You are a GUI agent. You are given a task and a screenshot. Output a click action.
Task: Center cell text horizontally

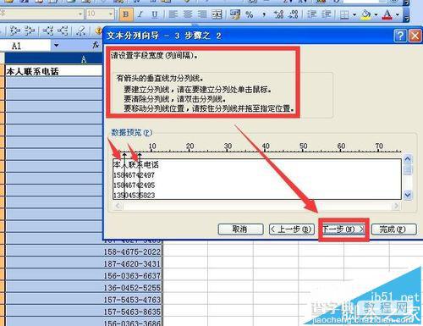[188, 14]
